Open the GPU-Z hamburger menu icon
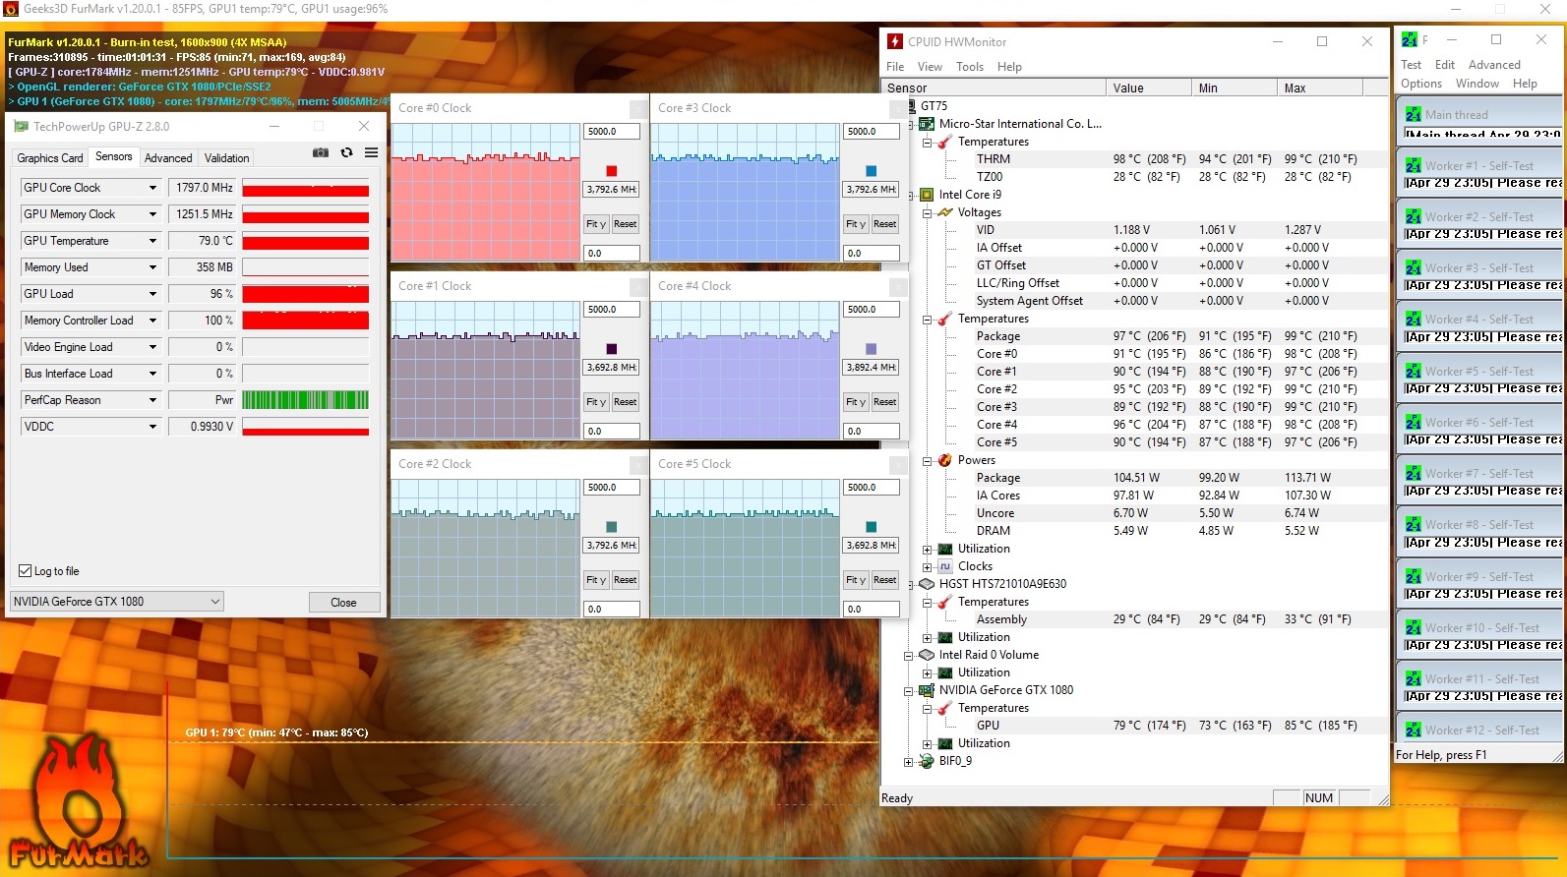Screen dimensions: 1567x877 [371, 152]
